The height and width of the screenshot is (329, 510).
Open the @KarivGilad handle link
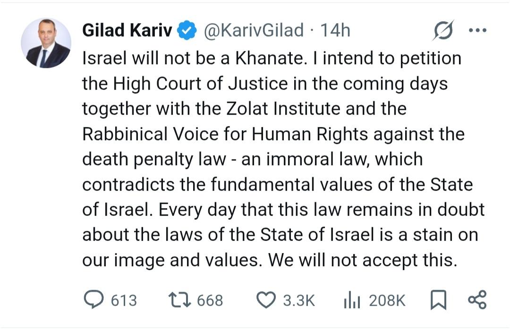click(x=253, y=30)
